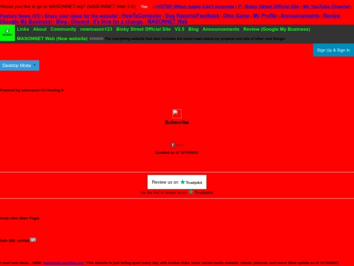Viewport: 354px width, 266px height.
Task: Open newmason123 in the dark navbar
Action: (96, 30)
